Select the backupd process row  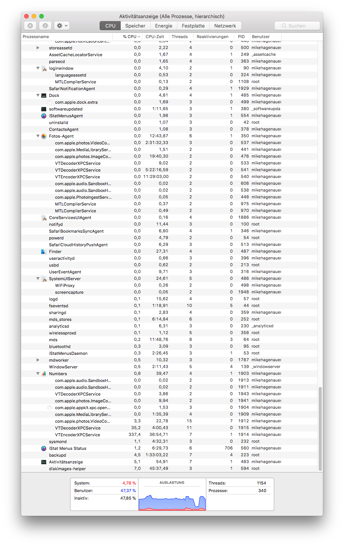click(x=170, y=455)
